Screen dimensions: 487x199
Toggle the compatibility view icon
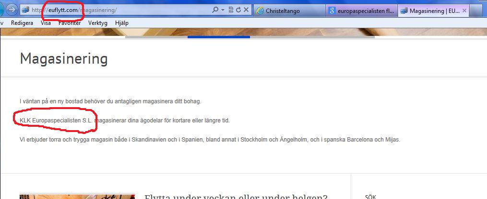click(231, 10)
